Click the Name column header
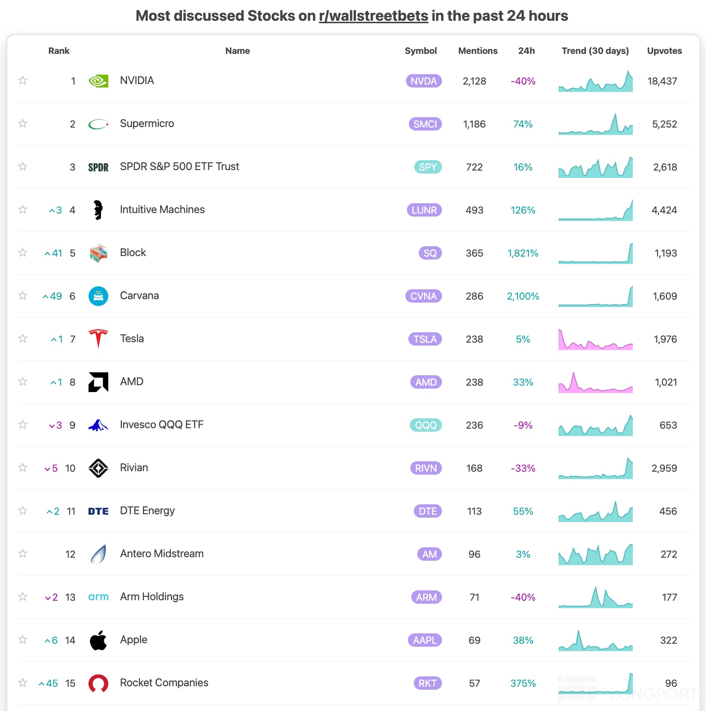This screenshot has width=706, height=711. [x=237, y=51]
